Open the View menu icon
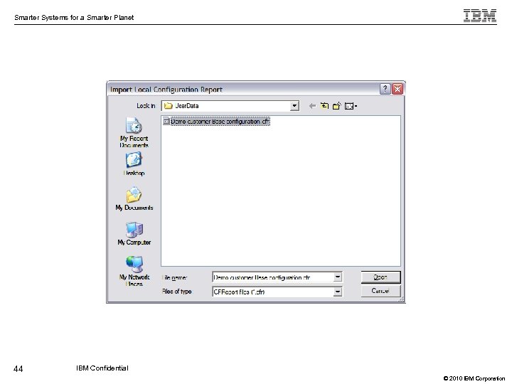Screen dimensions: 512x384 point(351,106)
